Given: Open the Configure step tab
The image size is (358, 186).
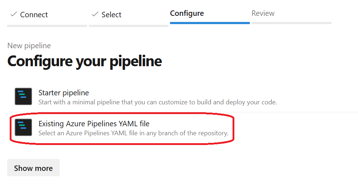Looking at the screenshot, I should point(187,13).
